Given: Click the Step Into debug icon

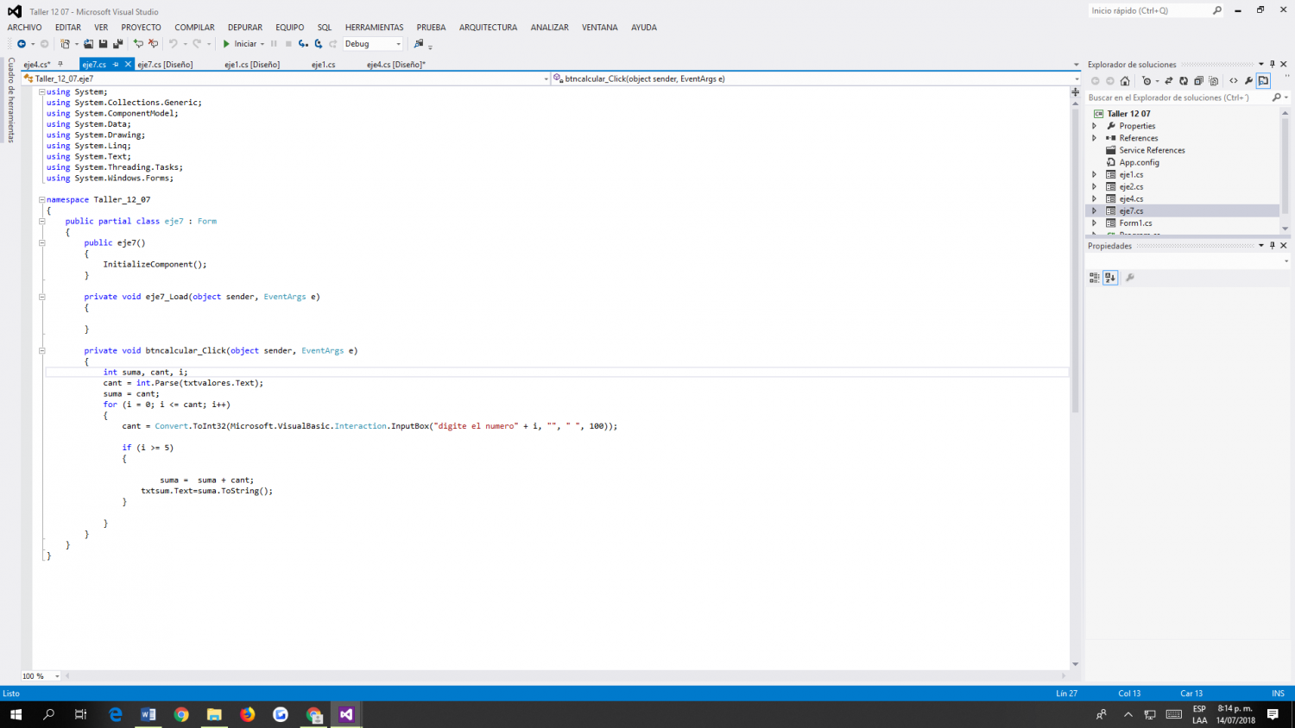Looking at the screenshot, I should pyautogui.click(x=303, y=44).
